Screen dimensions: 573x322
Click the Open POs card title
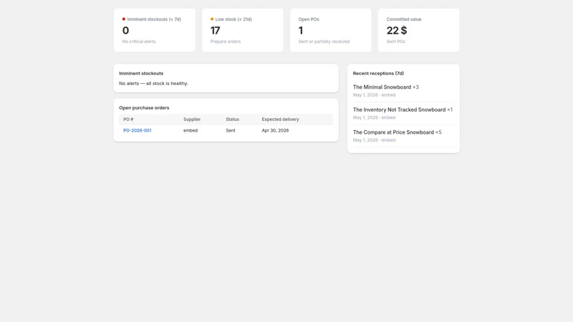(309, 19)
